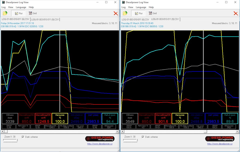Image resolution: width=240 pixels, height=152 pixels.
Task: Click STAMP 105.61 box in right window
Action: pos(129,127)
